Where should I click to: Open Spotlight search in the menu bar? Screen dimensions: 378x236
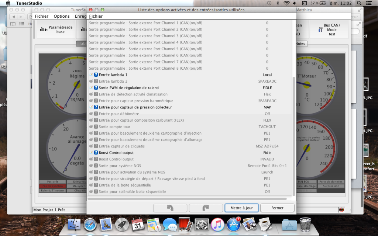359,3
